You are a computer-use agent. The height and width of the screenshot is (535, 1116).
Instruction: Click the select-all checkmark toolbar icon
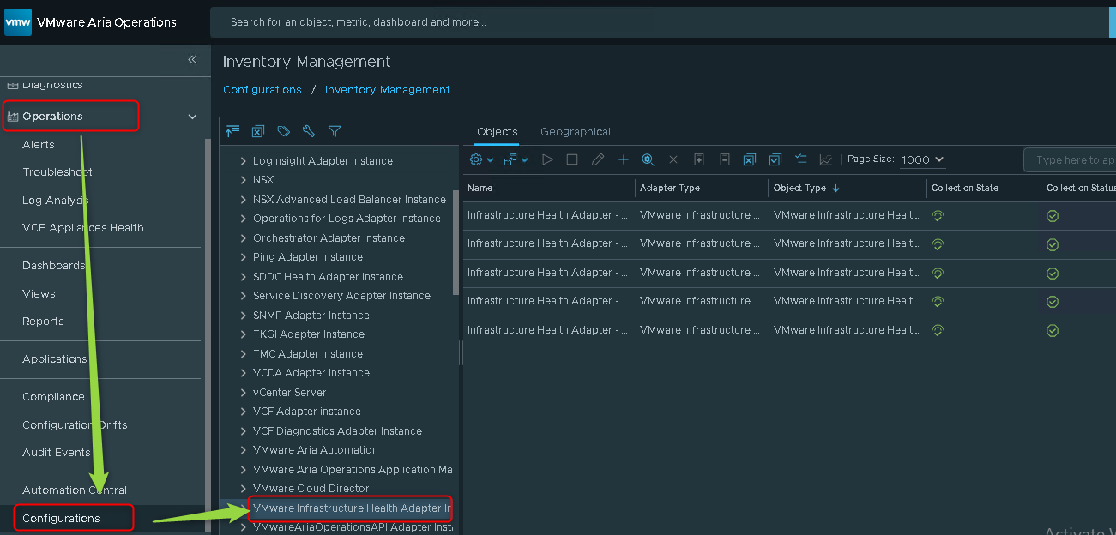tap(775, 159)
